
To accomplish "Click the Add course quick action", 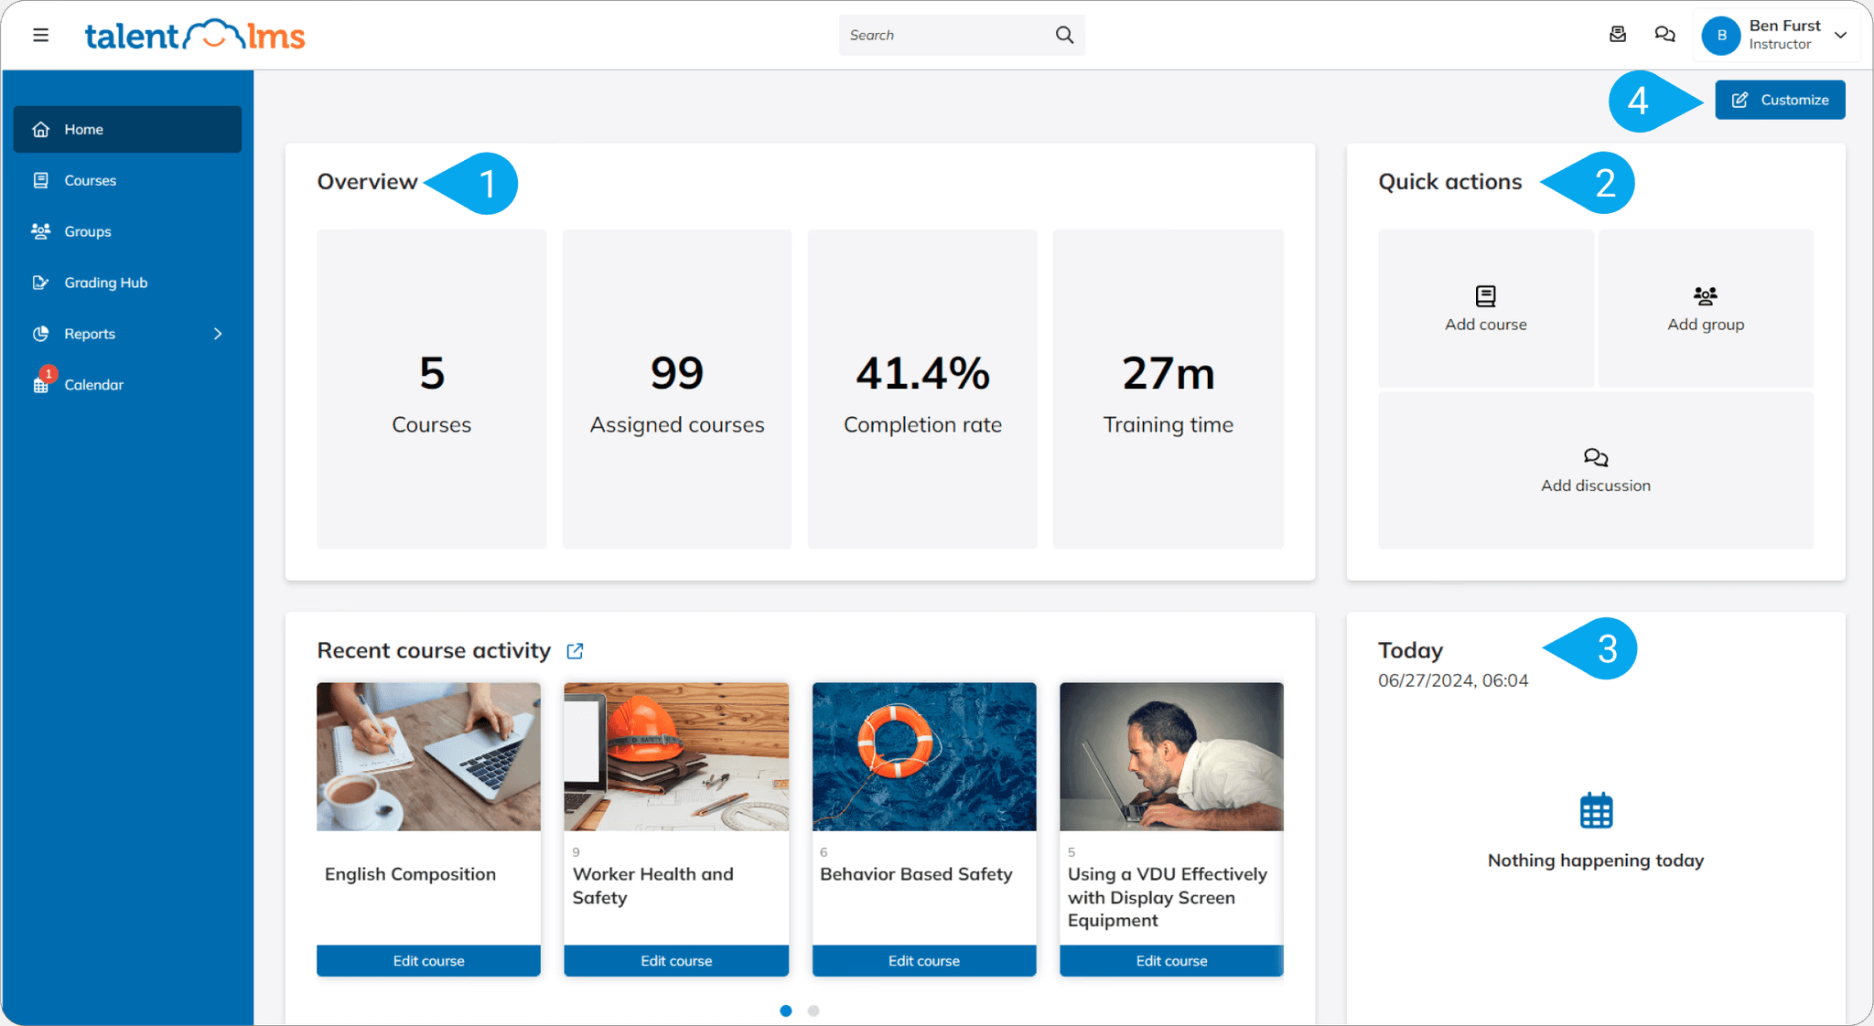I will point(1485,309).
